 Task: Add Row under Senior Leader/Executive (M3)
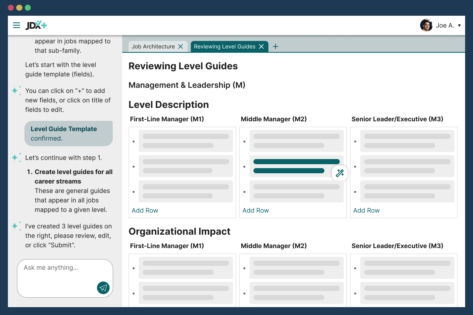tap(366, 210)
